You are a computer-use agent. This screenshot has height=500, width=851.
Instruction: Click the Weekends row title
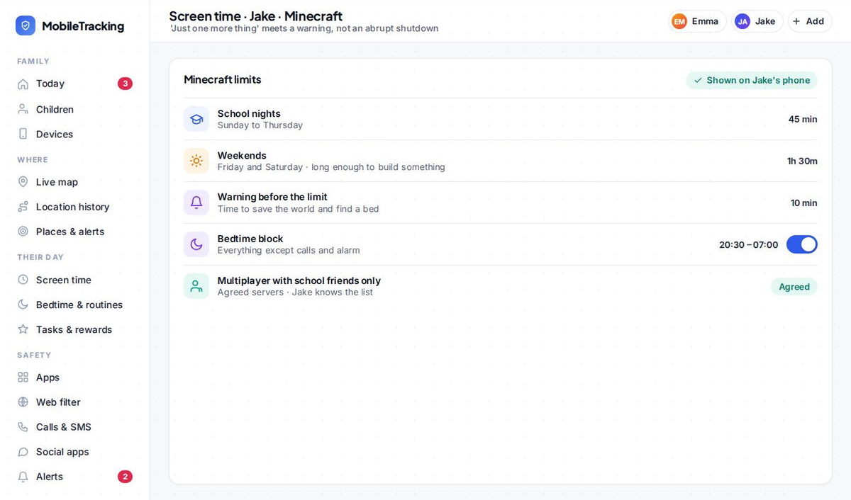[242, 155]
